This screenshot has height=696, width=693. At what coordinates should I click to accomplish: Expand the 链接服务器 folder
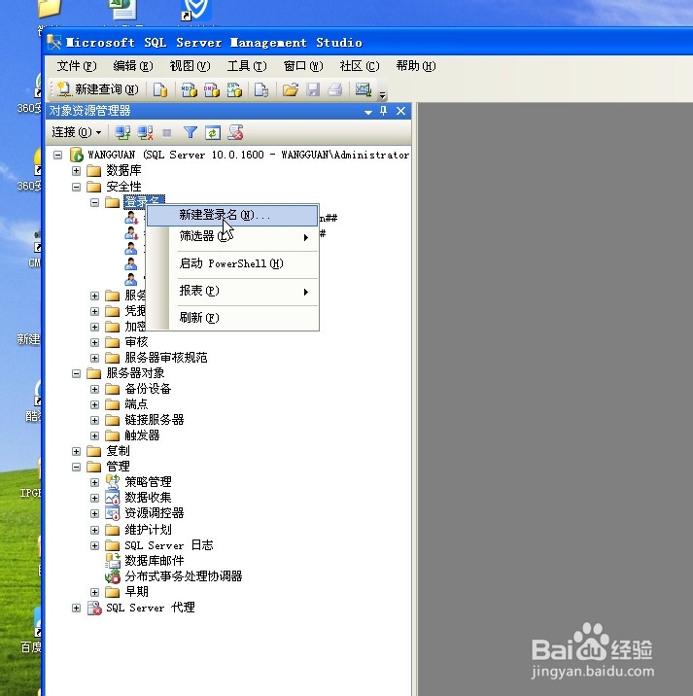(94, 420)
